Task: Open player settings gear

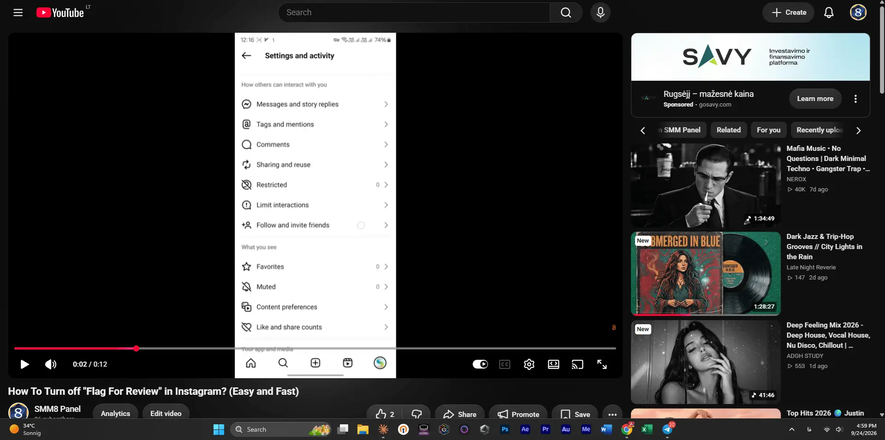Action: pyautogui.click(x=529, y=364)
